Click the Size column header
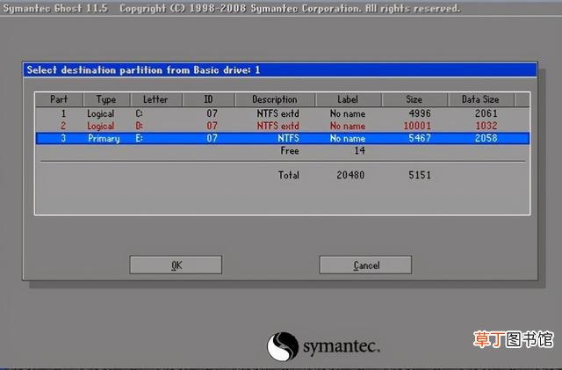The image size is (562, 370). [414, 99]
